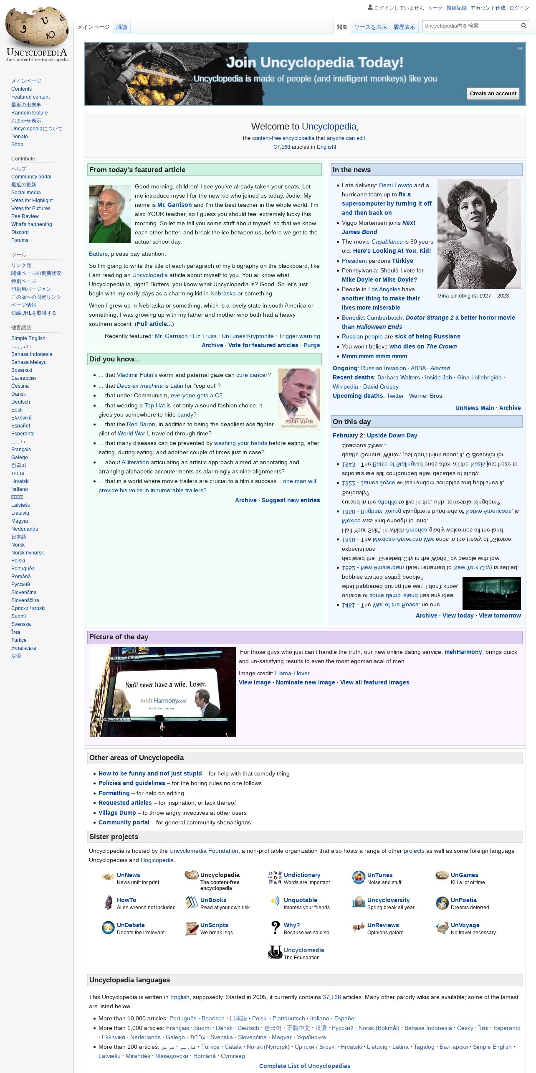Click View all featured images

[x=375, y=682]
